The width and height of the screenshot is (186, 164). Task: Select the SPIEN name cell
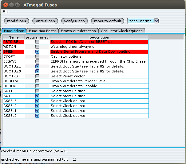pyautogui.click(x=14, y=51)
